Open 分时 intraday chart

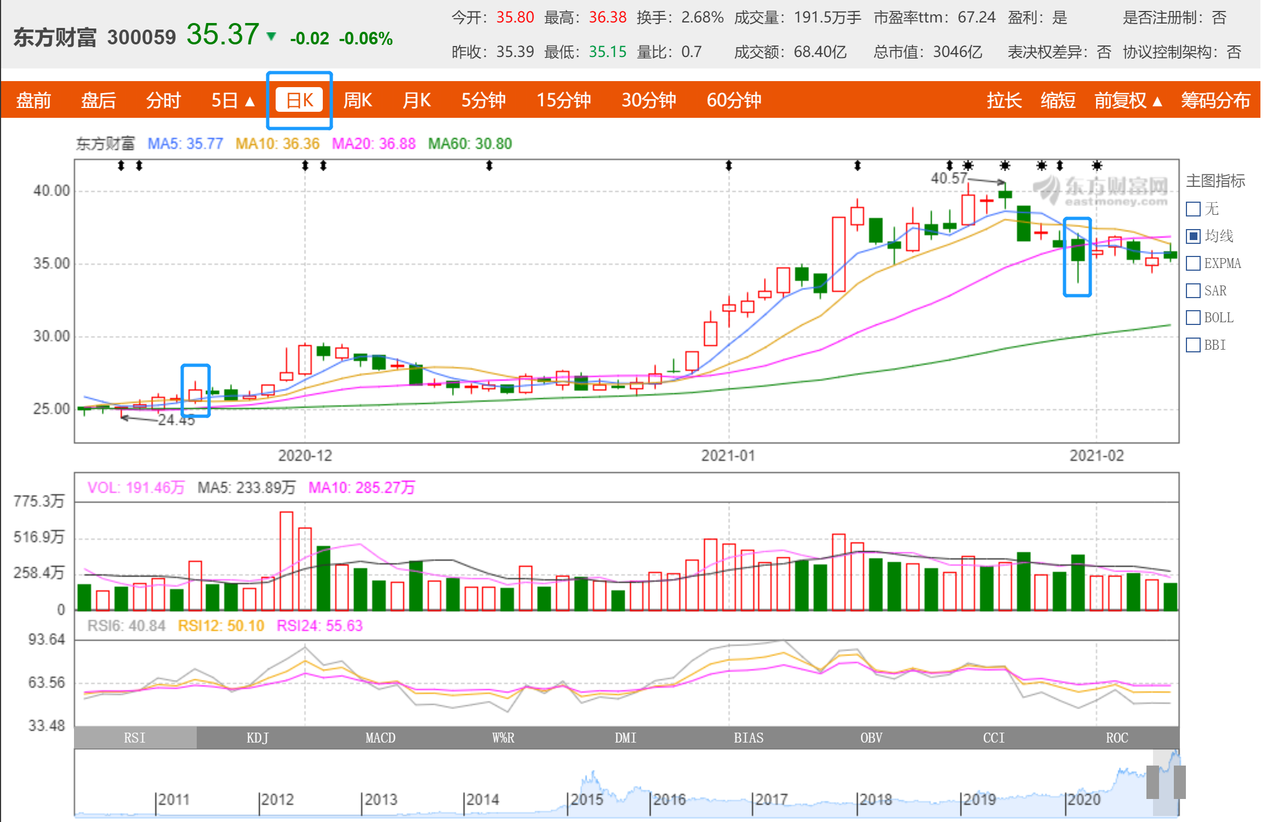(163, 100)
